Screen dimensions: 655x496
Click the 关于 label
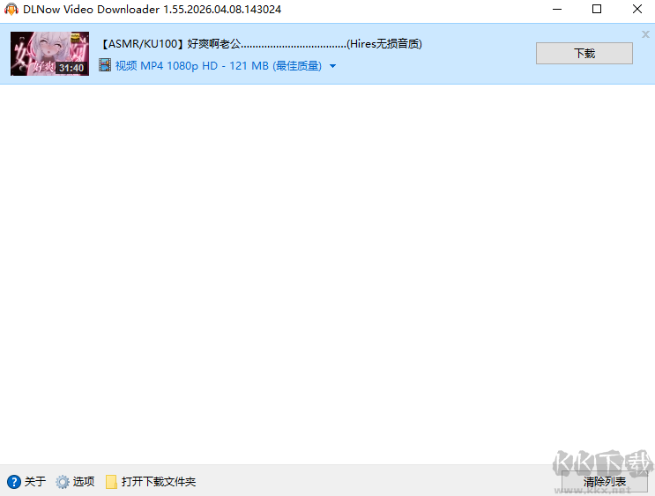point(35,481)
